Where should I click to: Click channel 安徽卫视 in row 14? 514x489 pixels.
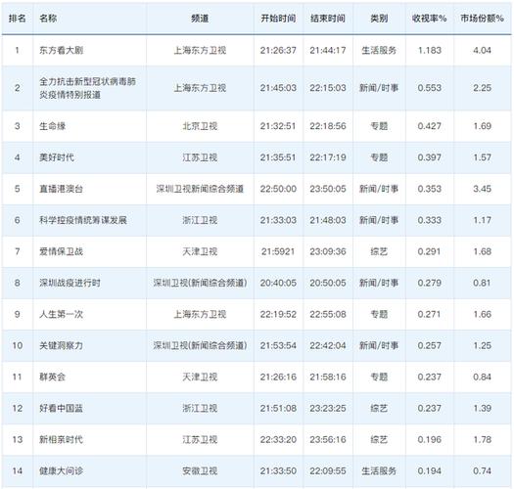click(200, 471)
